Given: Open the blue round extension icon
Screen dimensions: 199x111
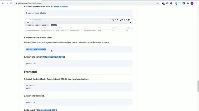Looking at the screenshot, I should coord(171,3).
